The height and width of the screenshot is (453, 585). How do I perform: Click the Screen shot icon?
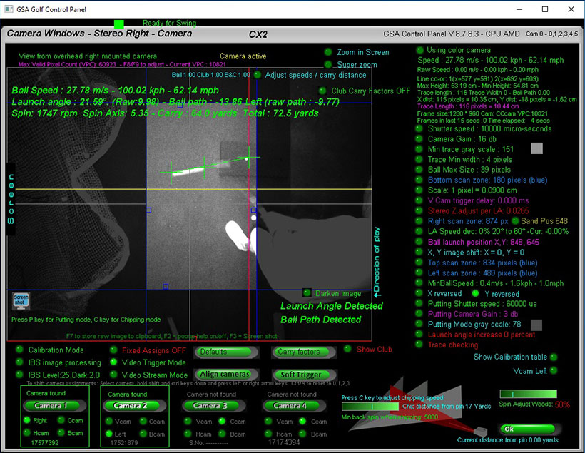point(21,300)
